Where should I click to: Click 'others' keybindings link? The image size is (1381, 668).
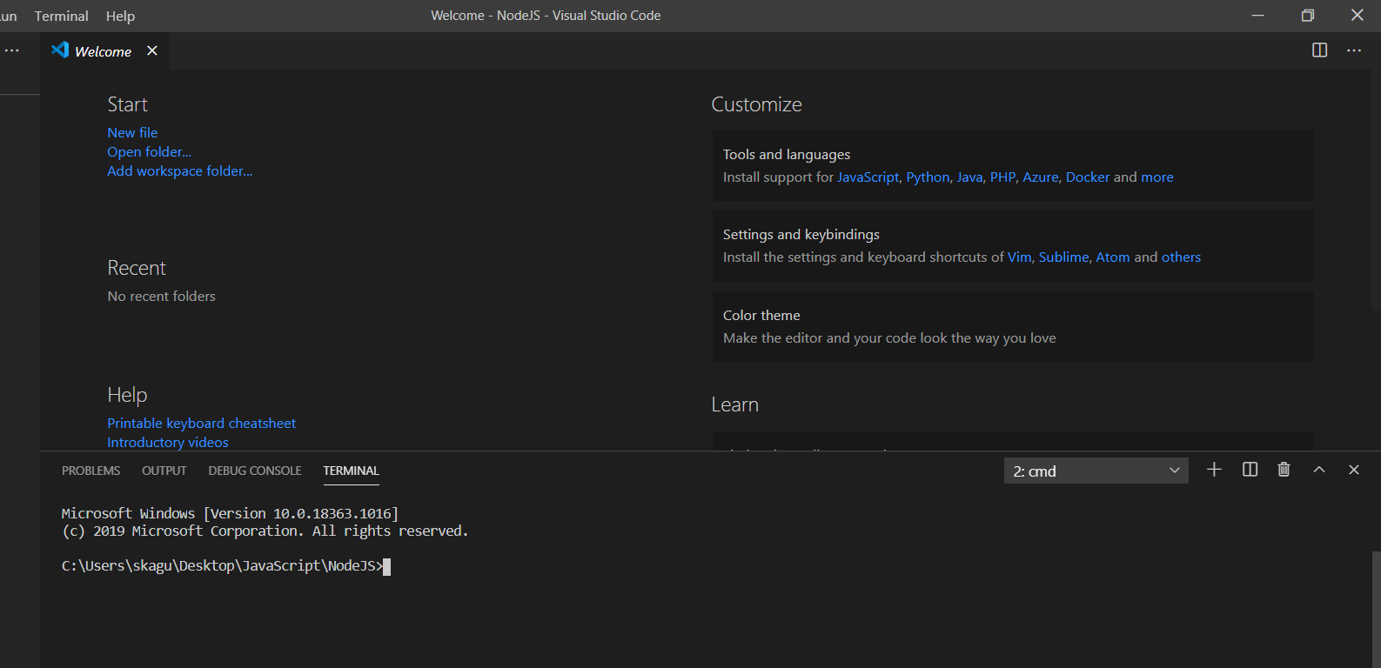(x=1181, y=257)
